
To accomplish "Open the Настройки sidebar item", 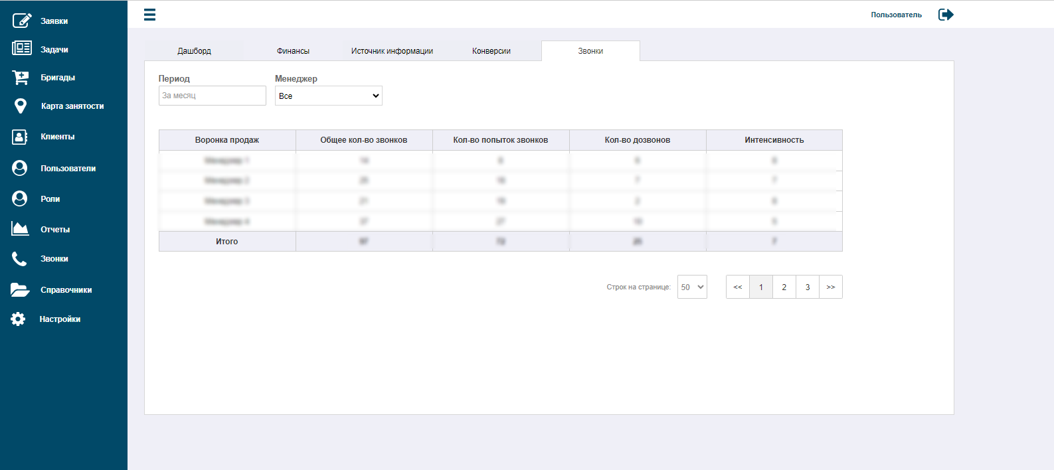I will 60,319.
